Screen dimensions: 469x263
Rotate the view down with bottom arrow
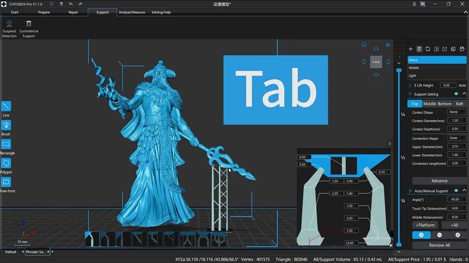pyautogui.click(x=376, y=75)
